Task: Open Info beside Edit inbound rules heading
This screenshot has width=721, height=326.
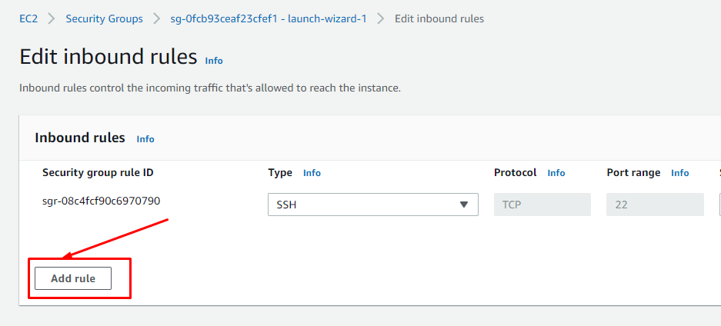Action: 214,61
